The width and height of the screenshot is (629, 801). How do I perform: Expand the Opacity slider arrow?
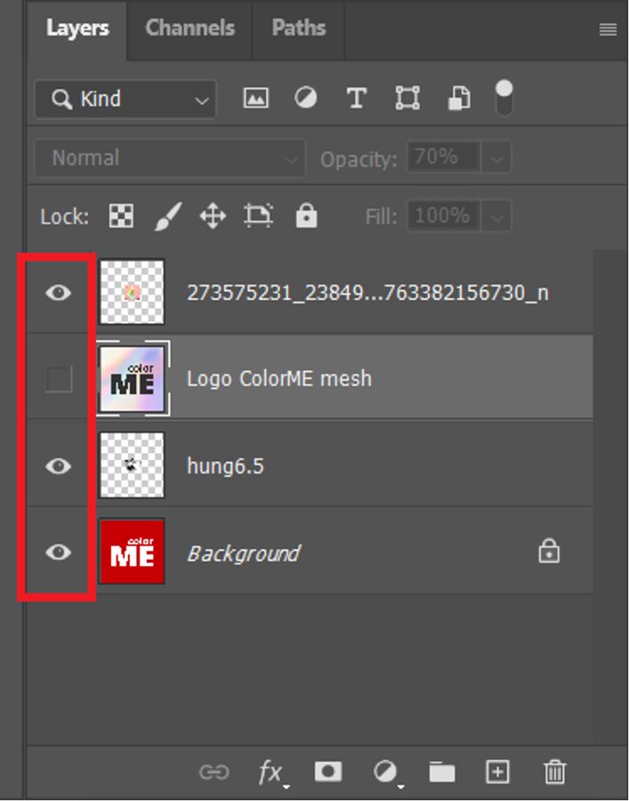(496, 158)
